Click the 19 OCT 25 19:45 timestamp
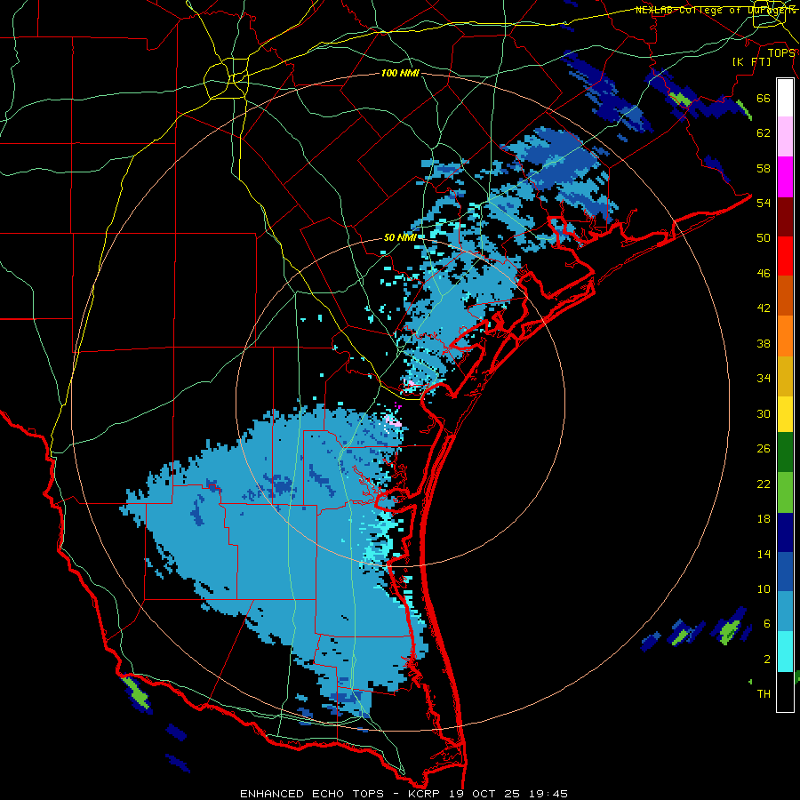Screen dimensions: 800x800 (508, 794)
